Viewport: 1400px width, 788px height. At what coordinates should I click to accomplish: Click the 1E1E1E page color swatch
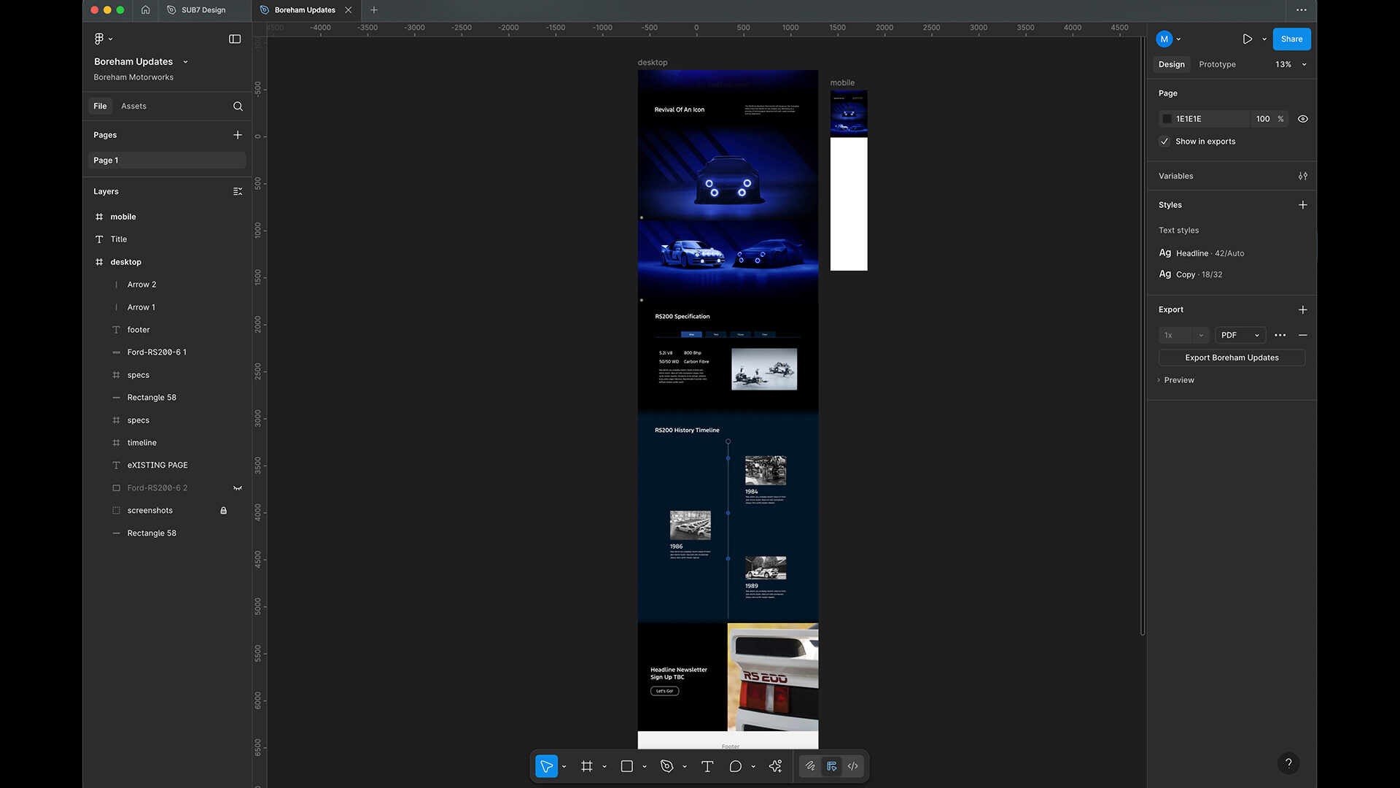tap(1167, 119)
